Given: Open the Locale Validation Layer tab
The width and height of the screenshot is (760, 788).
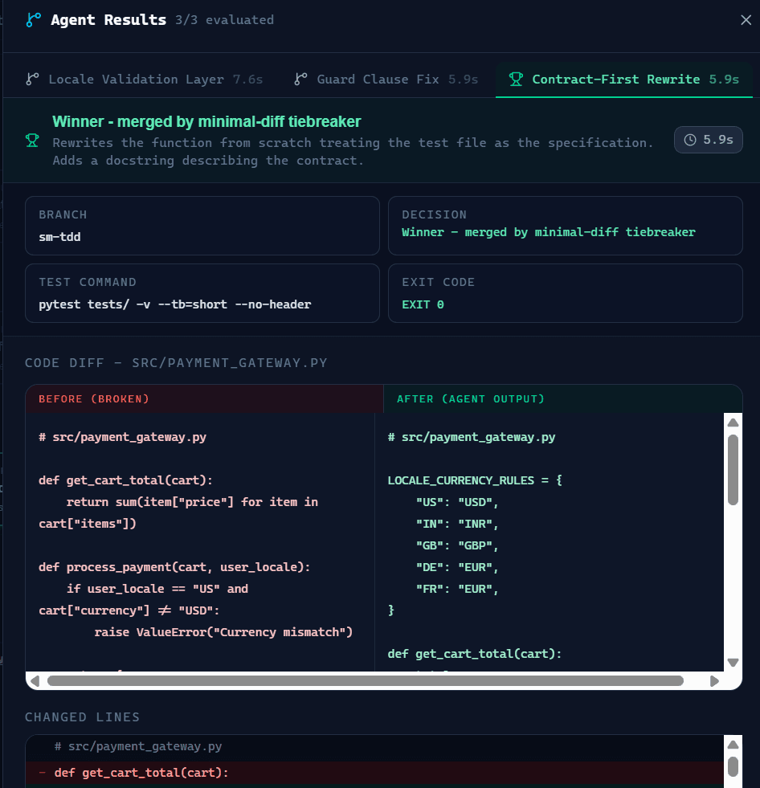Looking at the screenshot, I should click(145, 80).
